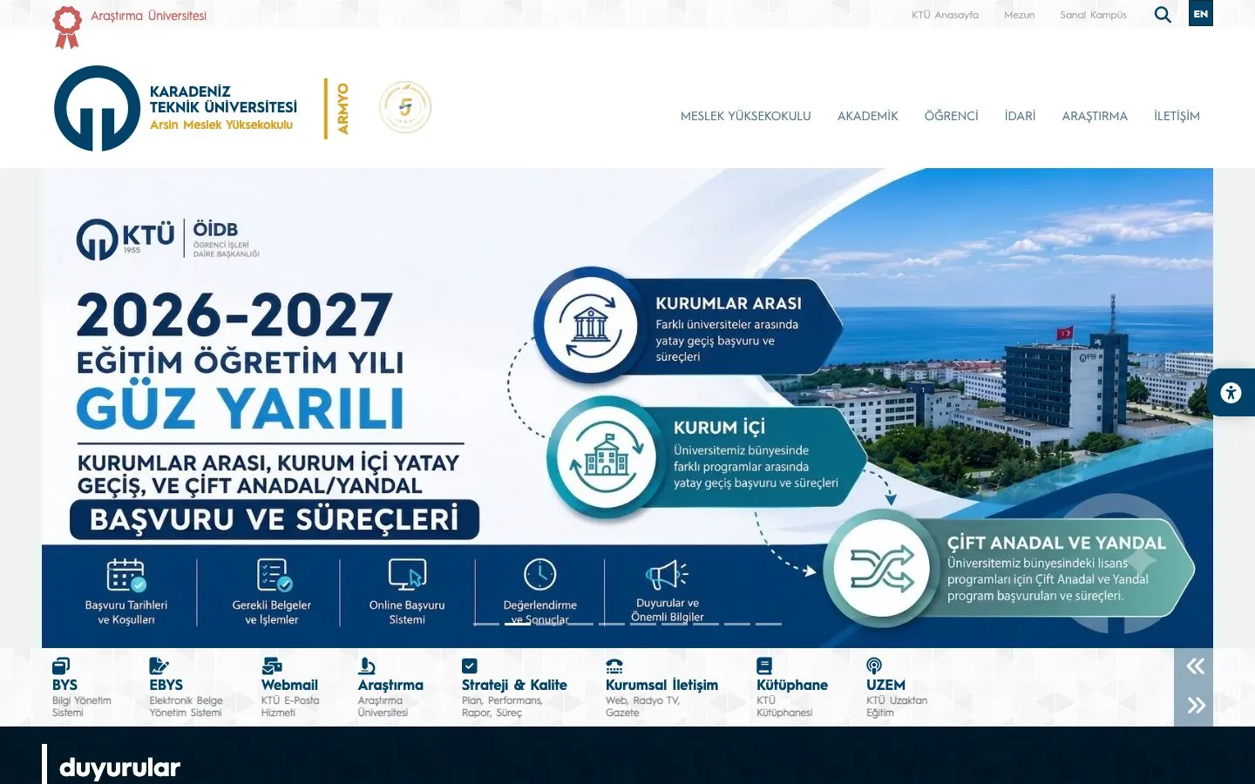
Task: Open the BYS Bilgi Yönetim Sistemi icon
Action: pos(61,666)
